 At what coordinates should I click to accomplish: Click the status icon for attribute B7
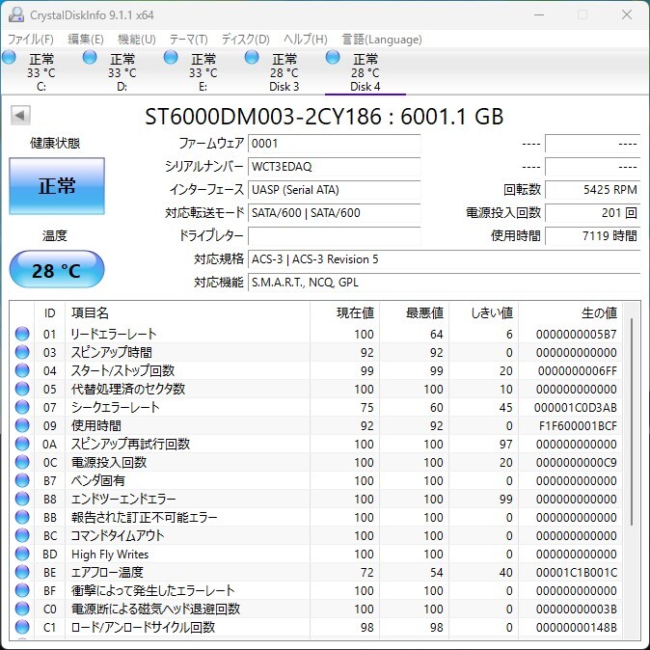[22, 480]
